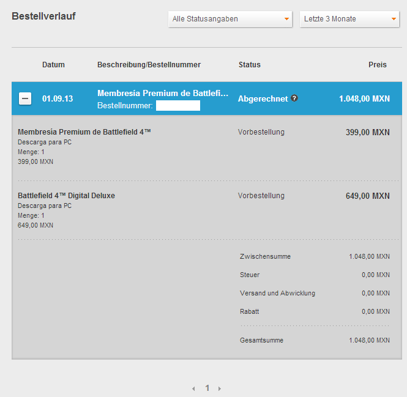Click Descarga para PC under Membresía Premium

click(45, 142)
